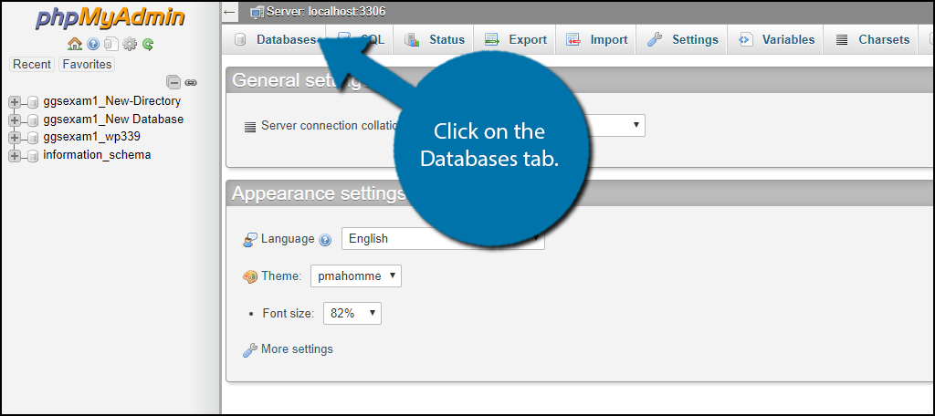Open the Language dropdown showing English
The height and width of the screenshot is (416, 935).
coord(442,239)
